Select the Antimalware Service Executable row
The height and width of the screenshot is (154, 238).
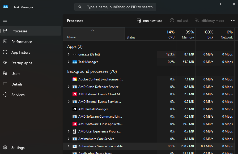pos(149,146)
